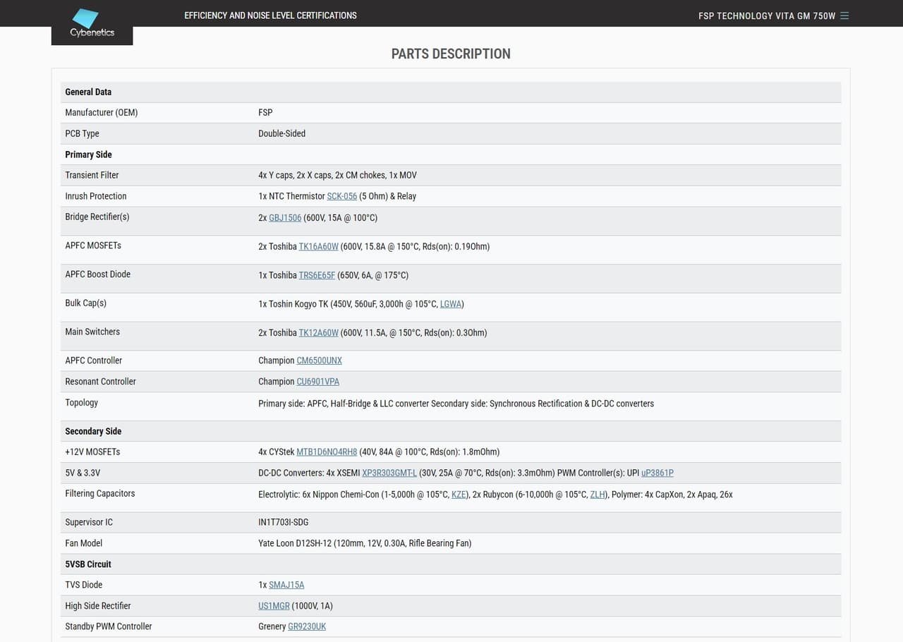
Task: Open the CM6500UNX APFC controller link
Action: 319,361
